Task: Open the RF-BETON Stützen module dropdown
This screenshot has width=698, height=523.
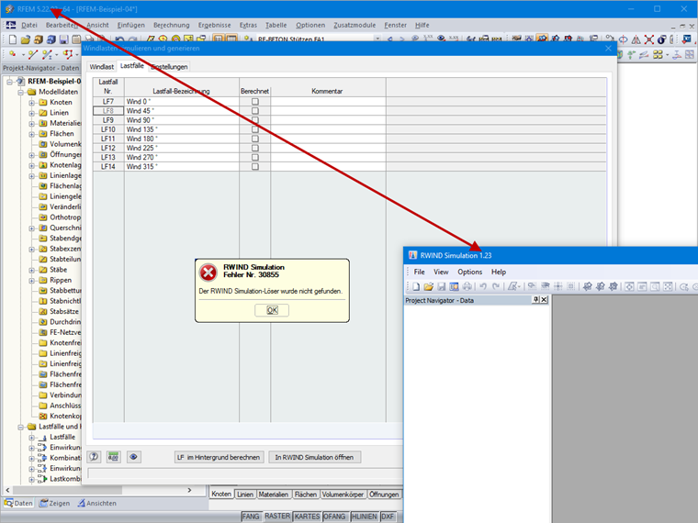Action: coord(377,39)
